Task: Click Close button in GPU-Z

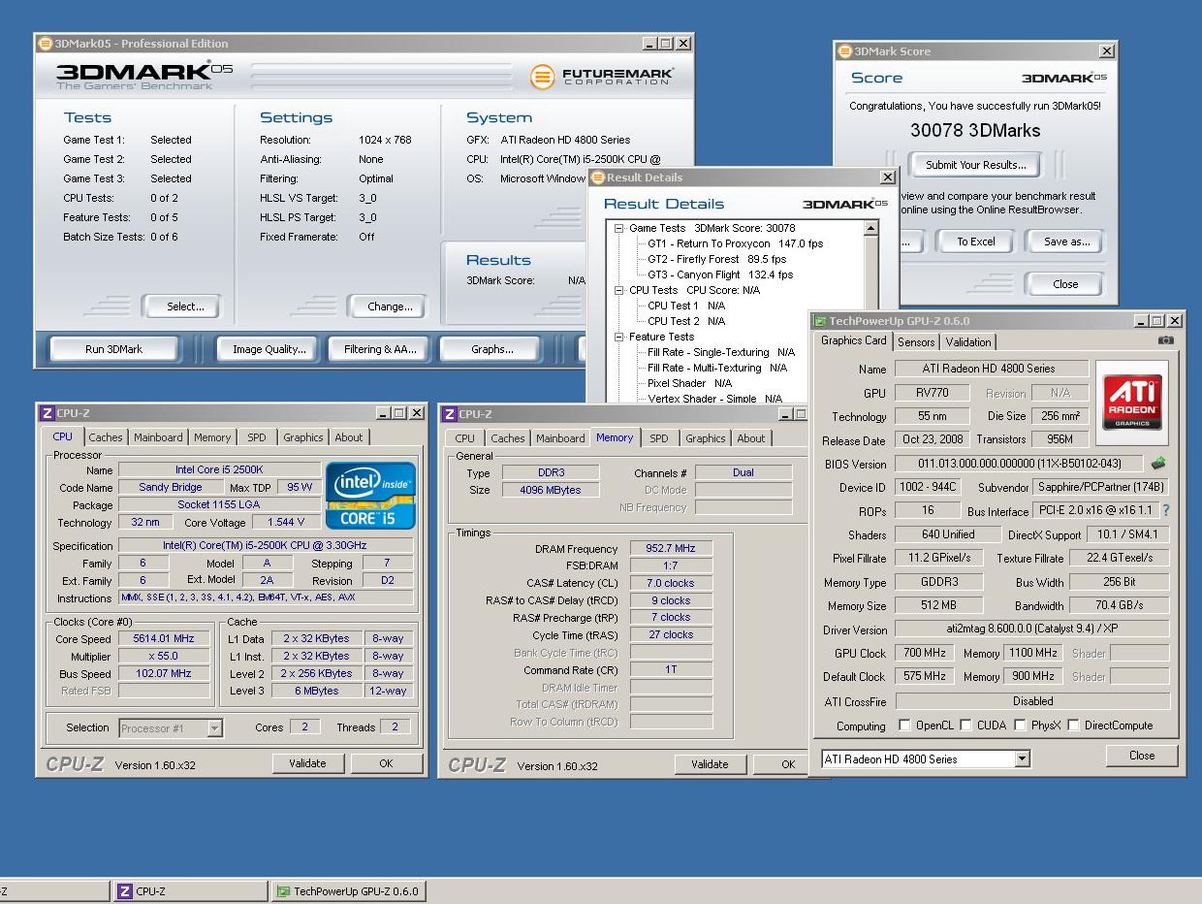Action: click(1142, 756)
